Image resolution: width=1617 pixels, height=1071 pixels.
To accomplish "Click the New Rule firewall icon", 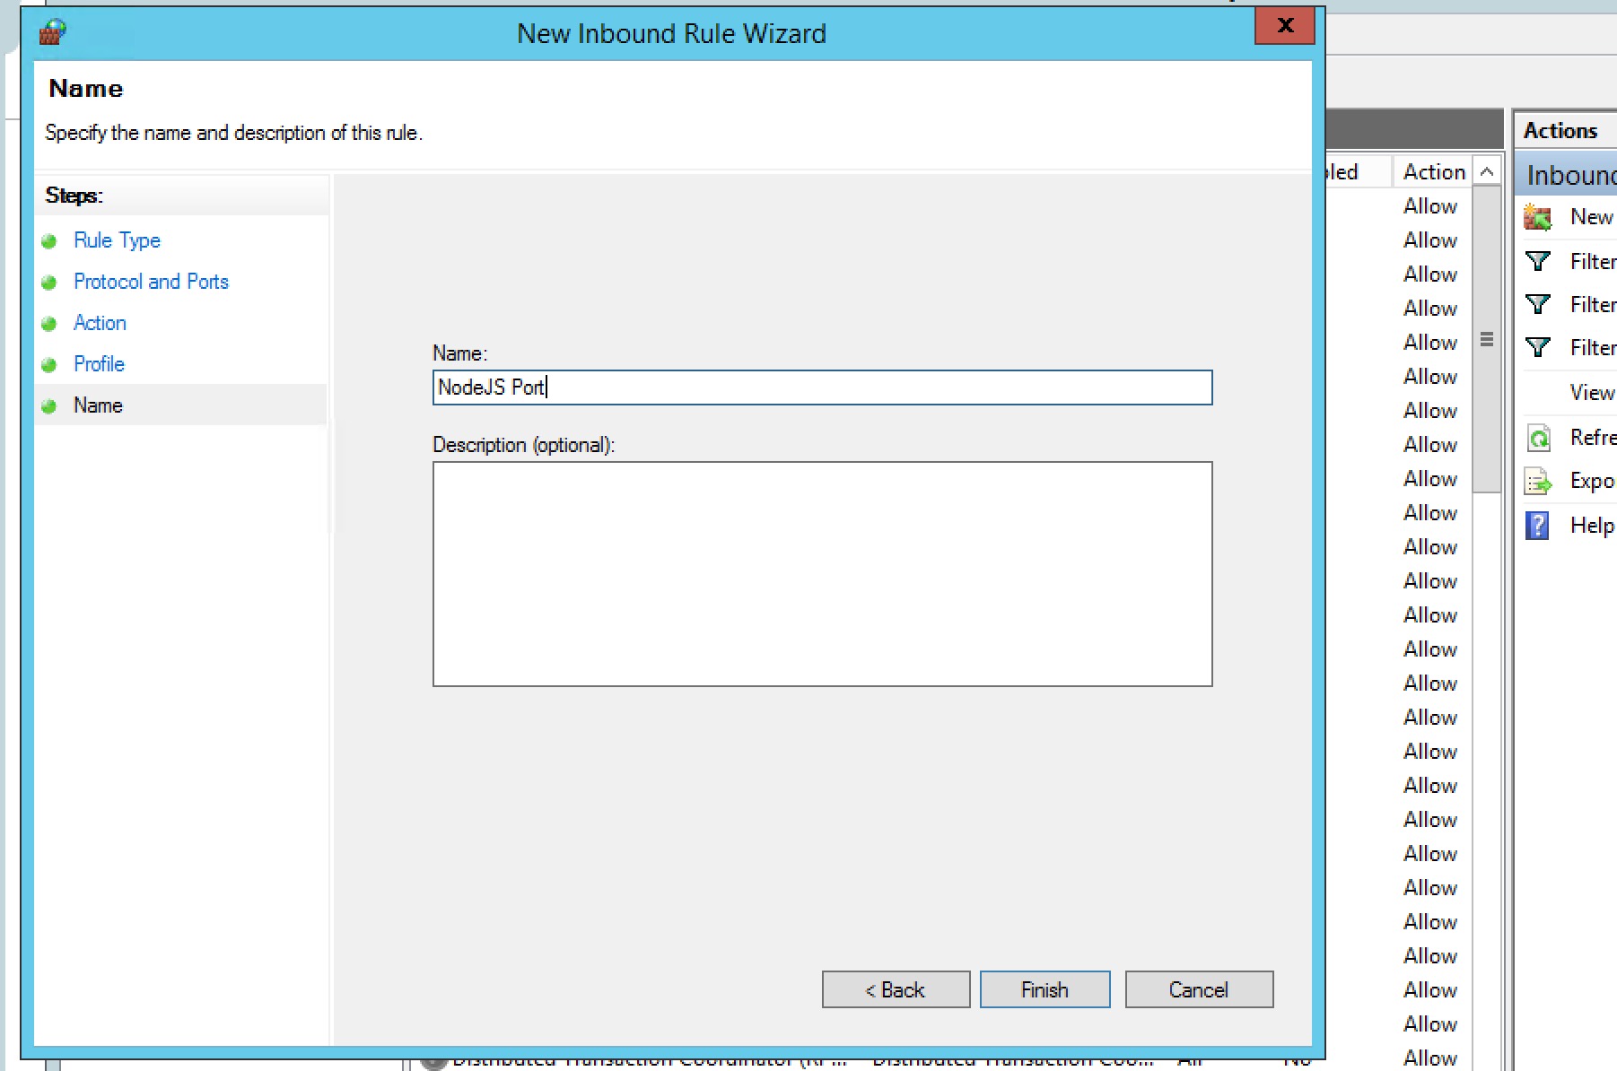I will click(1537, 217).
